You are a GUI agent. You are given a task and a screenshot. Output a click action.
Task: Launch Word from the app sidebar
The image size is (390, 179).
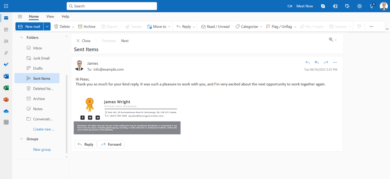click(6, 76)
